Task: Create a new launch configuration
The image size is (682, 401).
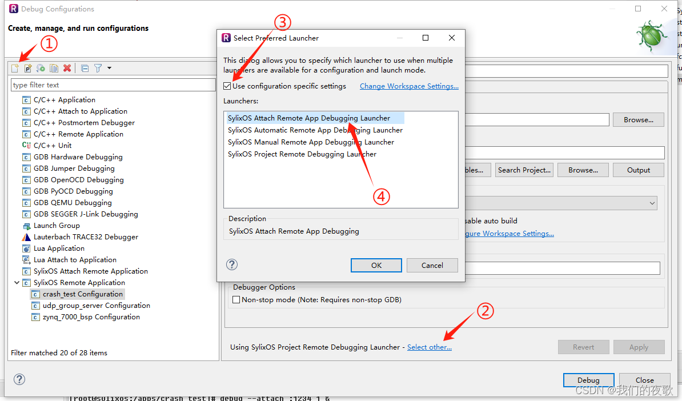Action: [x=15, y=68]
